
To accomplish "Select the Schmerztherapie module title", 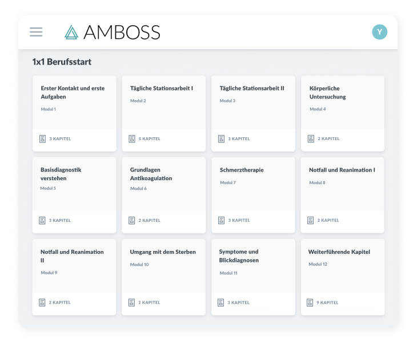I will pos(242,170).
